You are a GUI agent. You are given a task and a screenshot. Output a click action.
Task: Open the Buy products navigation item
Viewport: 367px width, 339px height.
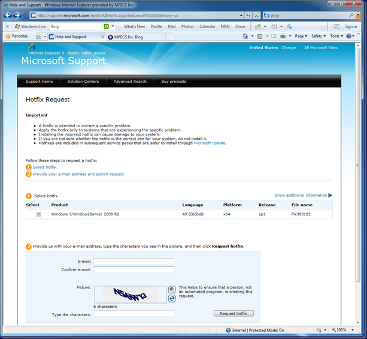(x=174, y=82)
